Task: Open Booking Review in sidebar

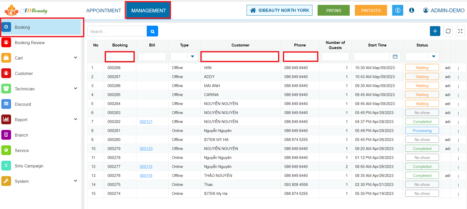Action: (30, 43)
